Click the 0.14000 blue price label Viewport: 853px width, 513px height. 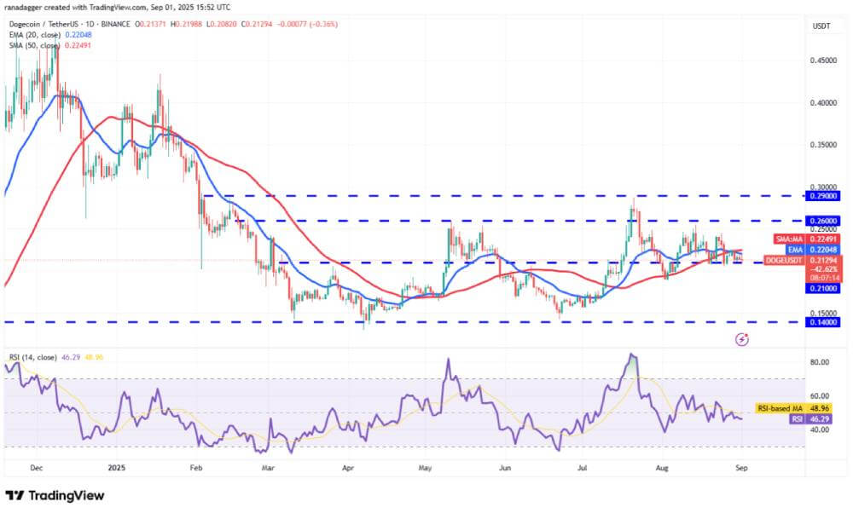(824, 322)
